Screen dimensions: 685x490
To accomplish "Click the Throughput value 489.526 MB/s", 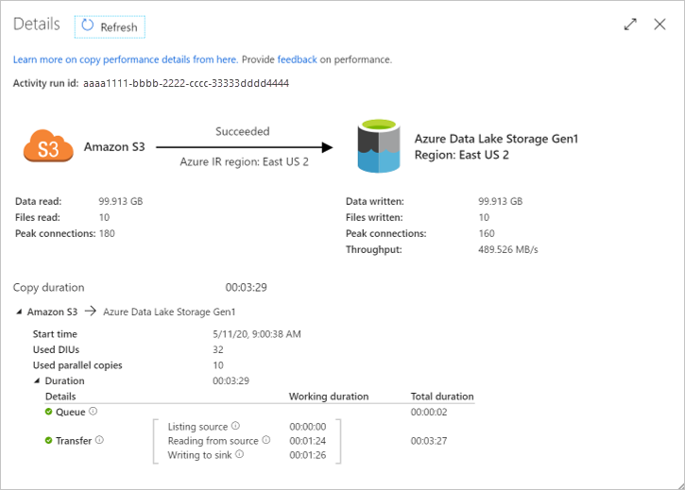I will tap(508, 250).
